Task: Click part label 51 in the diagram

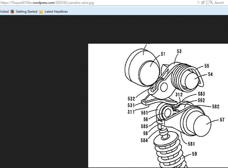Action: click(x=163, y=54)
